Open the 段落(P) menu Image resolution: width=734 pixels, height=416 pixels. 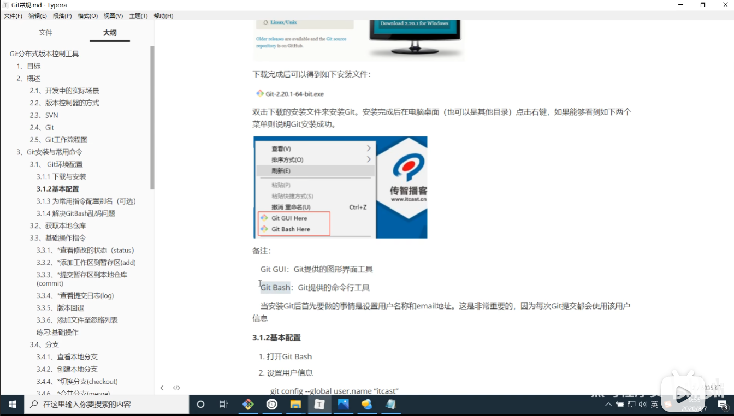[x=62, y=16]
